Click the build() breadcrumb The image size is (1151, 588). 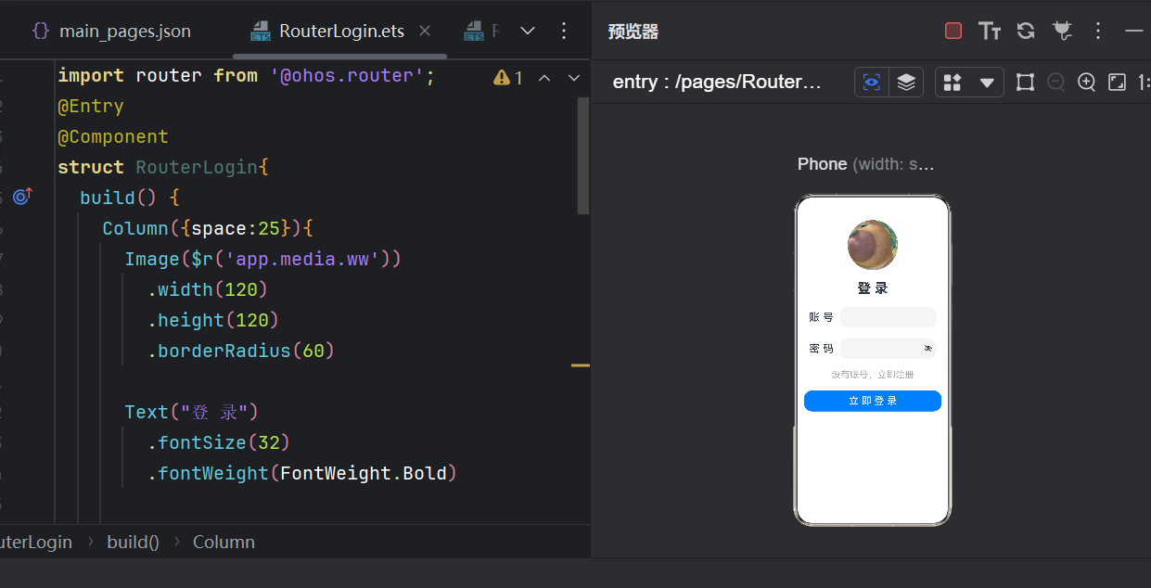point(133,542)
